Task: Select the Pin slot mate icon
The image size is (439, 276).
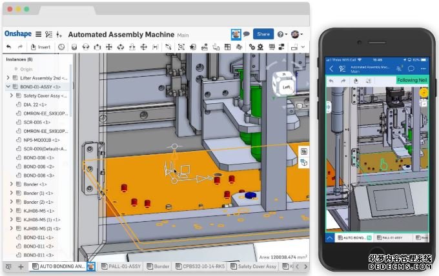Action: coord(132,47)
